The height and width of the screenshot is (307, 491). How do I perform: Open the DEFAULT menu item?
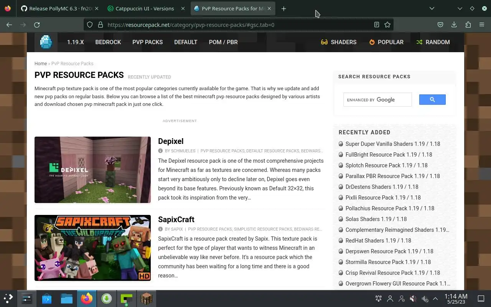[x=186, y=42]
